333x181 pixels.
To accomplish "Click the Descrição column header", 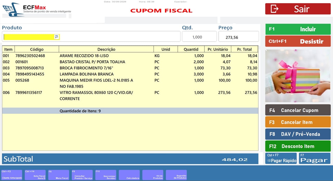I will coord(106,49).
